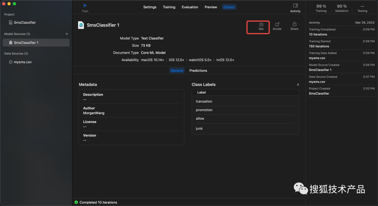Click the 'junk' class label row

[245, 128]
